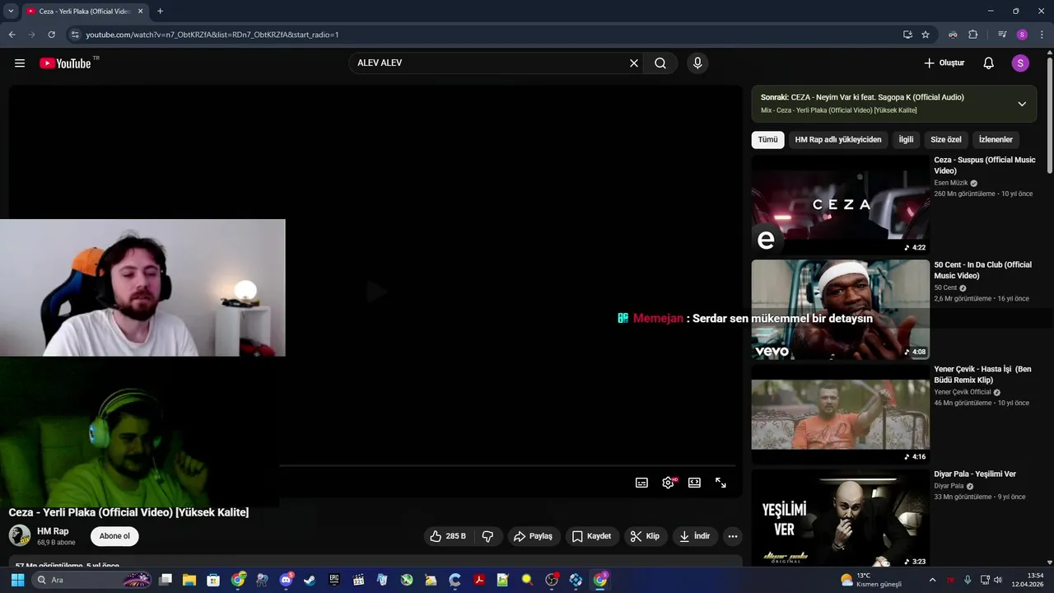The image size is (1054, 593).
Task: Select the Tümü filter chip
Action: (767, 140)
